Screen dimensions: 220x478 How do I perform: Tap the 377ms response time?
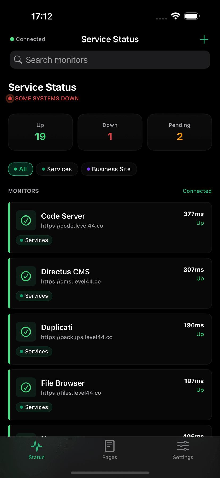pos(194,214)
